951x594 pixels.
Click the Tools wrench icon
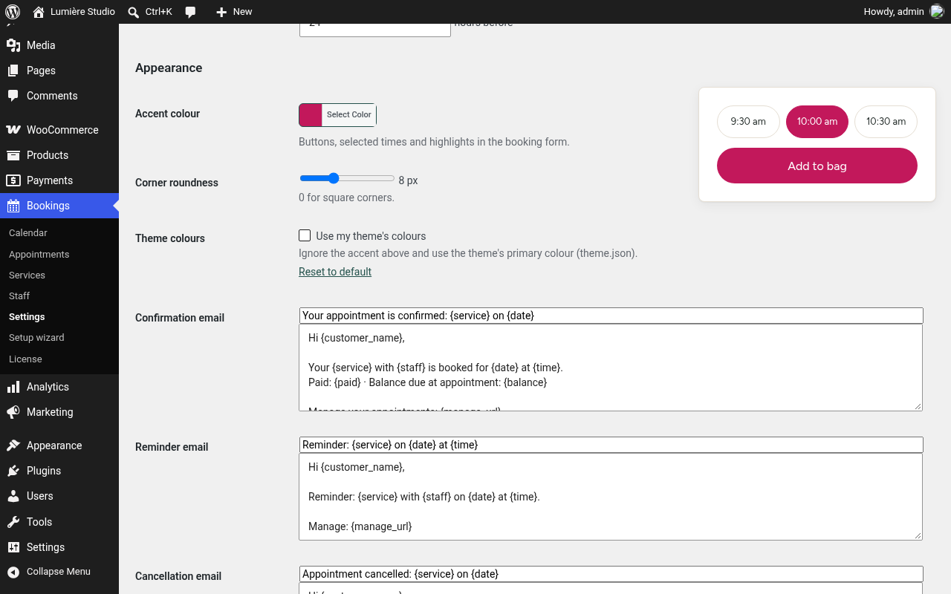tap(13, 522)
